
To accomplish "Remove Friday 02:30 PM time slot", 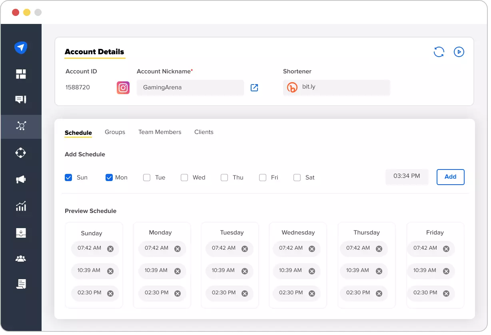I will coord(446,294).
